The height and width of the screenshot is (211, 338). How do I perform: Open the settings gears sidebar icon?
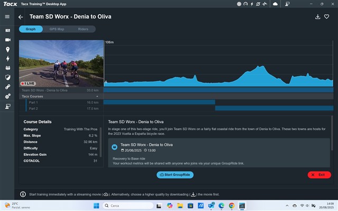point(8,96)
